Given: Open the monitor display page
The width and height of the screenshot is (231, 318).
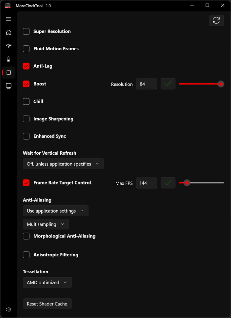Looking at the screenshot, I should tap(9, 86).
